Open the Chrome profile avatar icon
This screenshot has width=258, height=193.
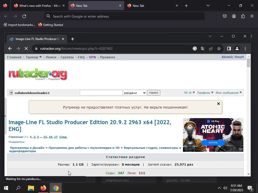pos(237,49)
